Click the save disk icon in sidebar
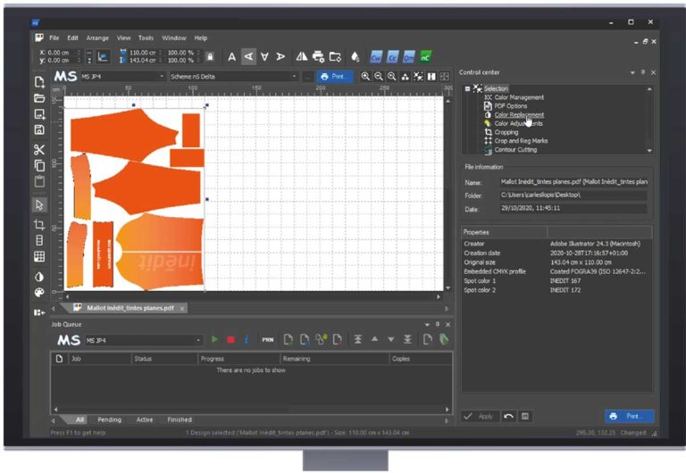This screenshot has height=473, width=686. tap(39, 129)
